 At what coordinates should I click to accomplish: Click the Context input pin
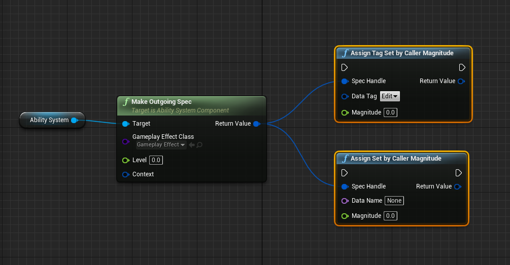pyautogui.click(x=125, y=174)
